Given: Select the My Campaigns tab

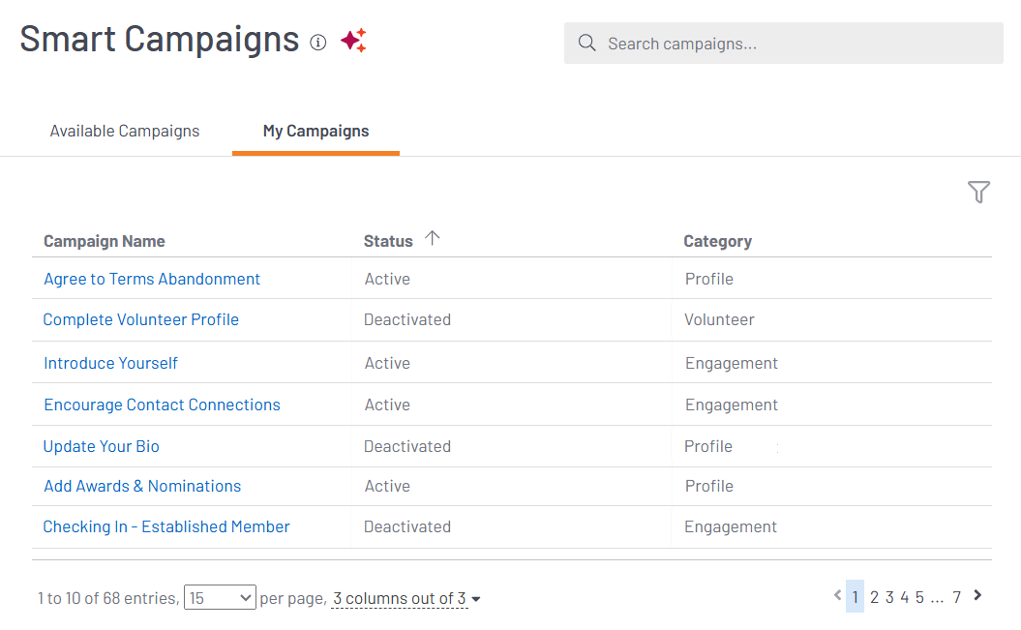Looking at the screenshot, I should click(x=315, y=131).
